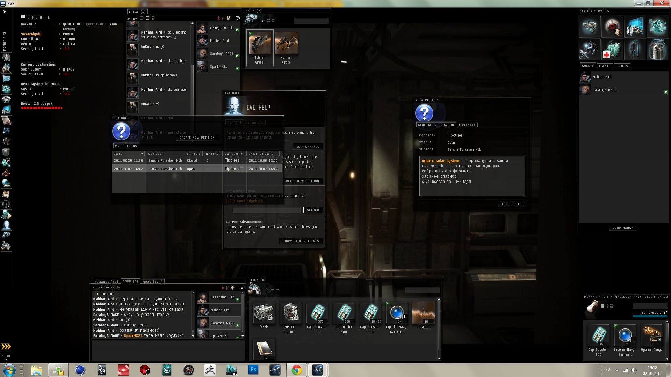Open Character Sheet icon in sidebar

click(6, 58)
